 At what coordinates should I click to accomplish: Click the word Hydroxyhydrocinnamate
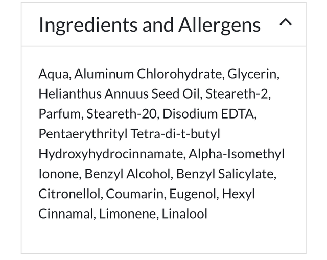[x=111, y=154]
